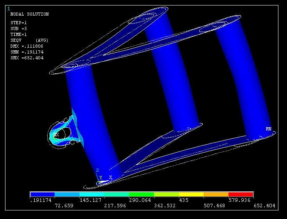The height and width of the screenshot is (219, 287).
Task: Click the NODAL SOLUTION title text
Action: (x=30, y=14)
